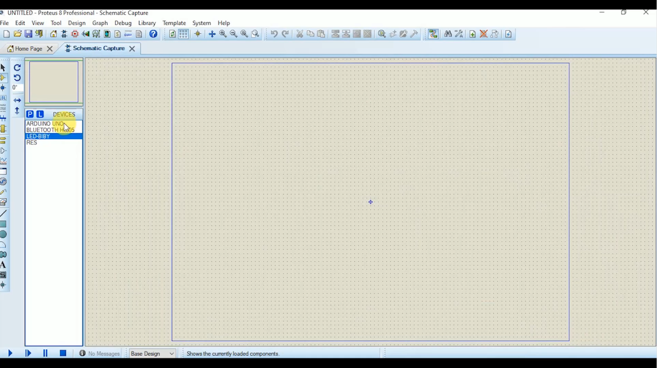Select BLUETOOTH HC-05 in the devices list
This screenshot has height=368, width=657.
54,130
